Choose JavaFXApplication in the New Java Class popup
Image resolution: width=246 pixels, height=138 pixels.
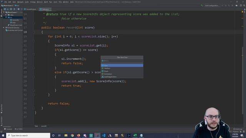tap(122, 77)
